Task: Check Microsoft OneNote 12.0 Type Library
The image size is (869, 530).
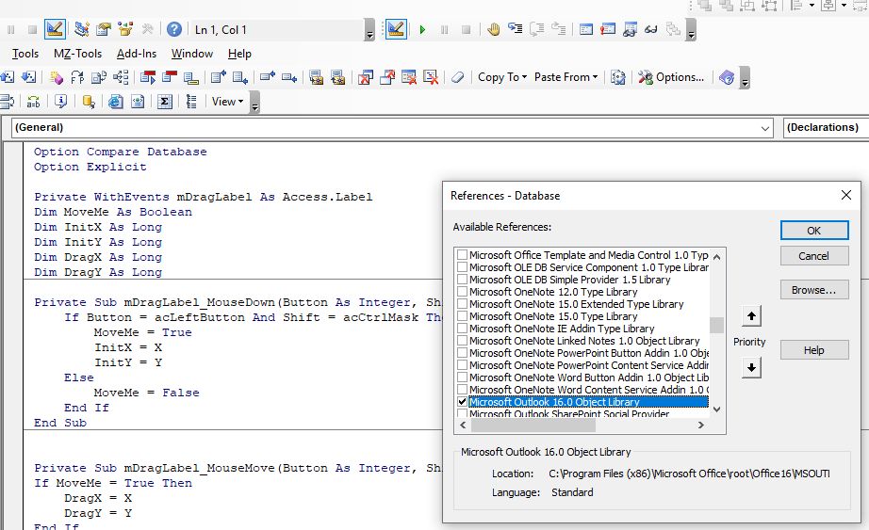Action: [462, 292]
